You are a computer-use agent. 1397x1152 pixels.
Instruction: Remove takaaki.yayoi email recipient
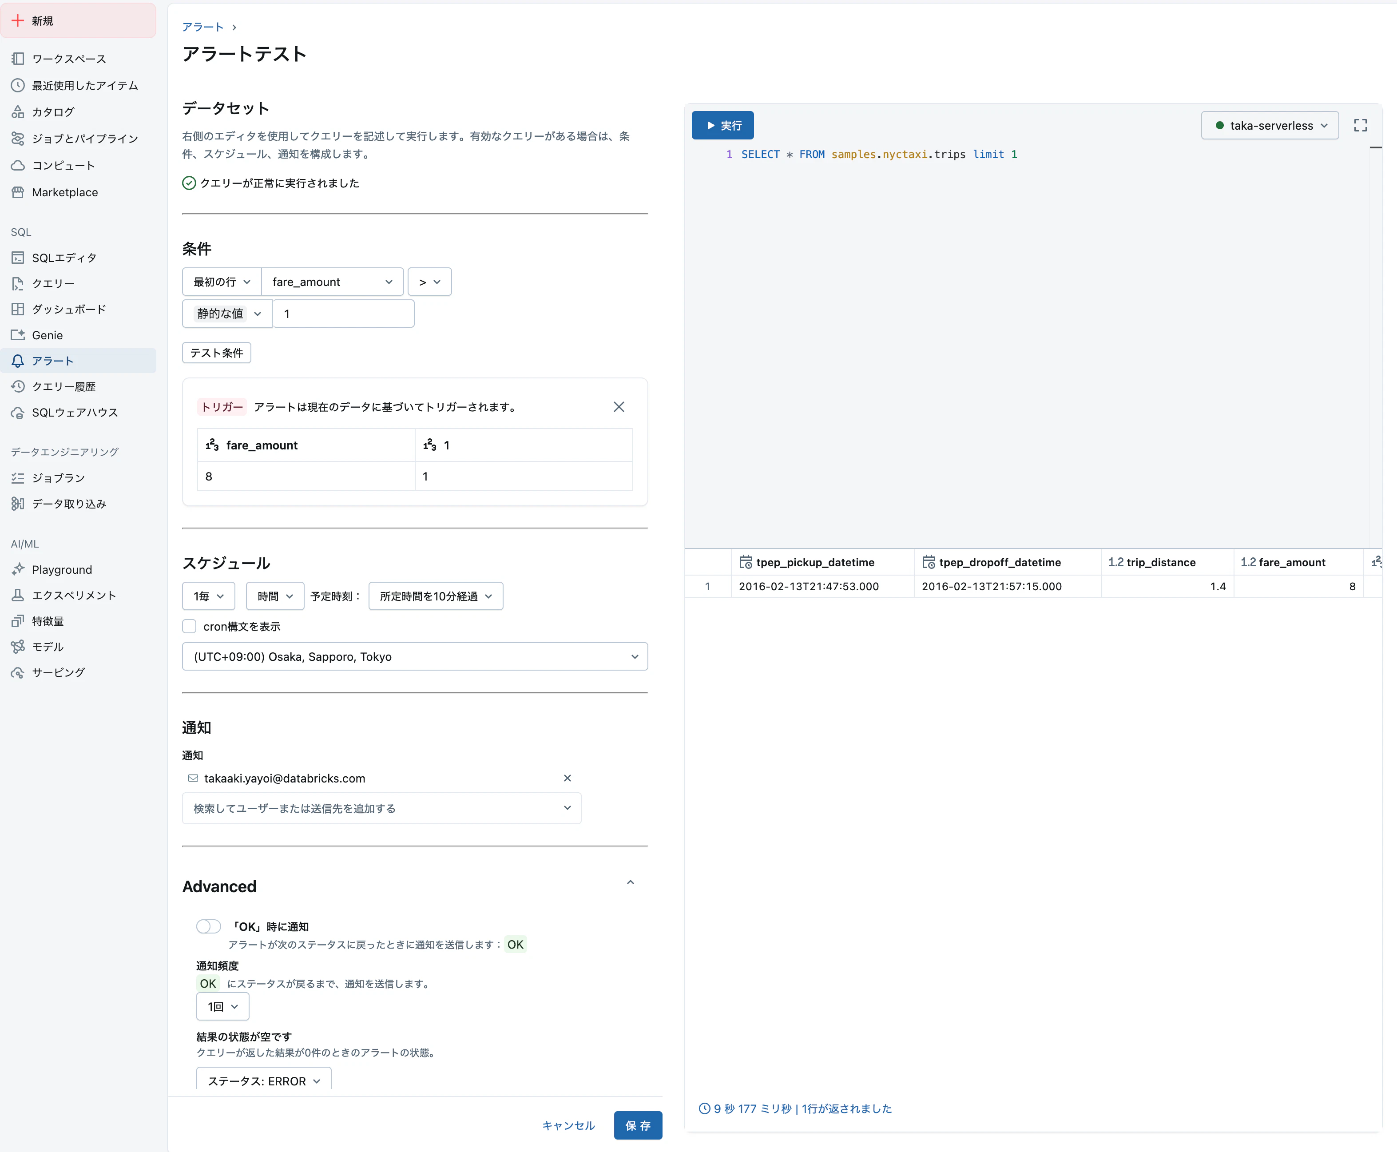pos(567,778)
